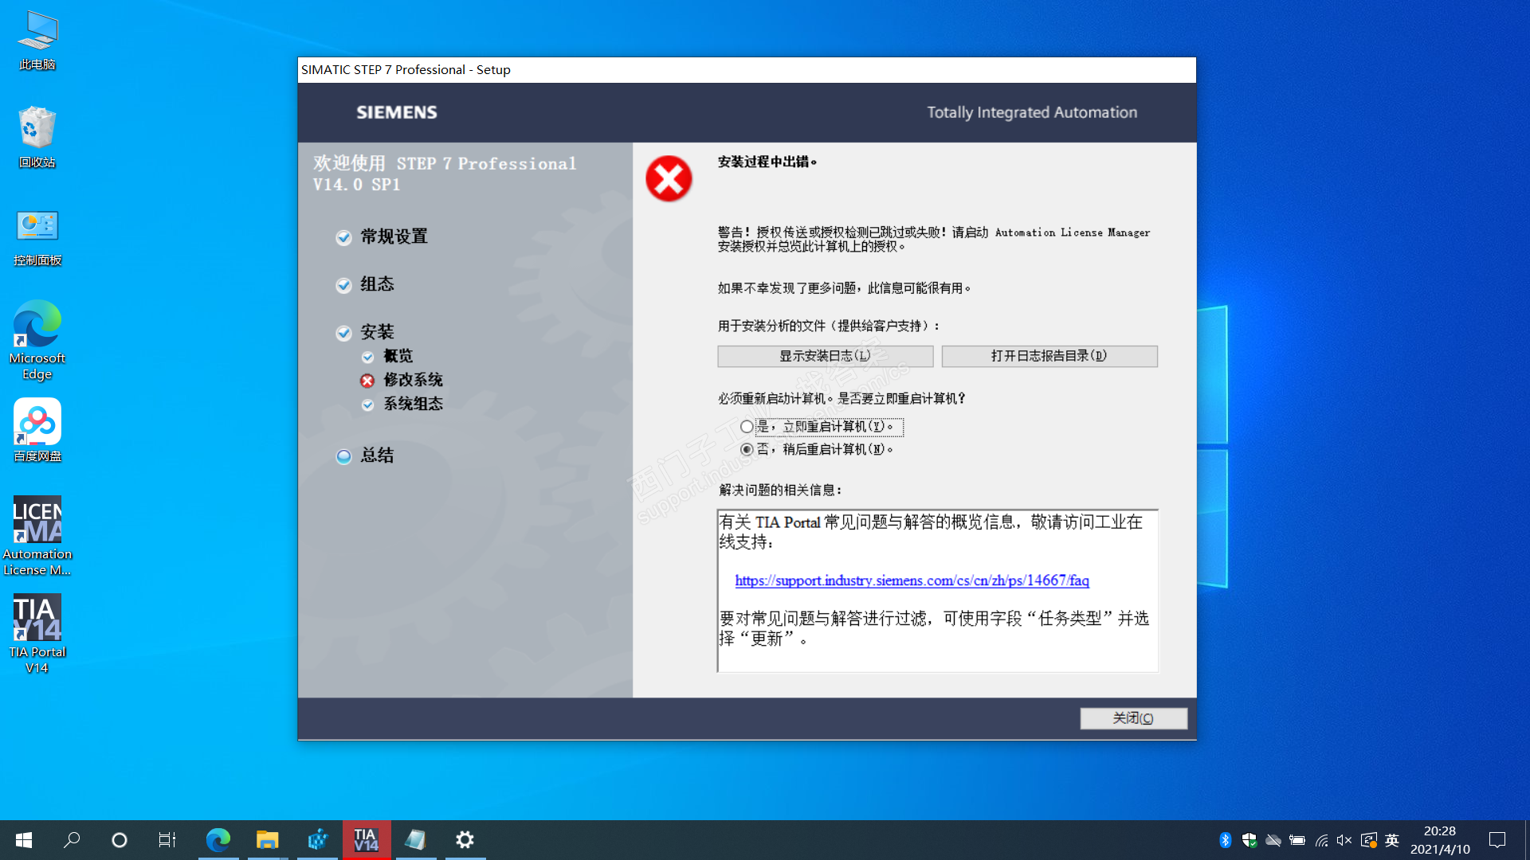The image size is (1530, 860).
Task: Open the Siemens support FAQ link
Action: click(912, 580)
